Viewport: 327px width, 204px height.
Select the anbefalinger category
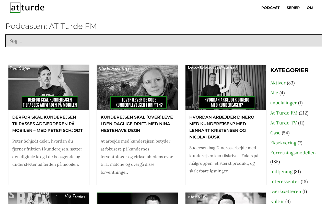(284, 103)
